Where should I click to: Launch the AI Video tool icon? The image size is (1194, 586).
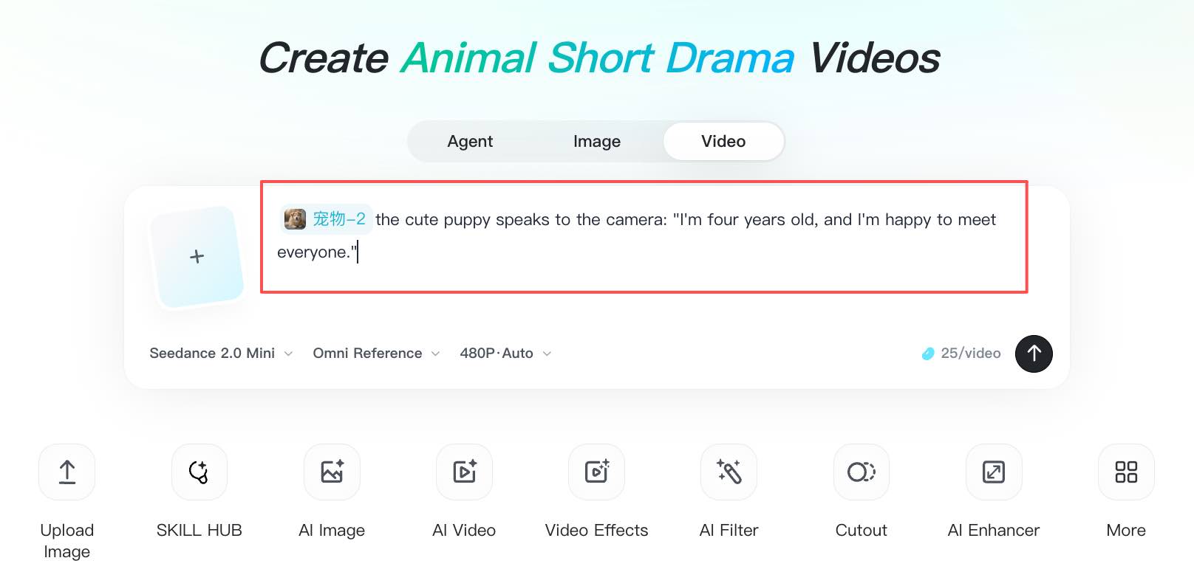(x=464, y=472)
